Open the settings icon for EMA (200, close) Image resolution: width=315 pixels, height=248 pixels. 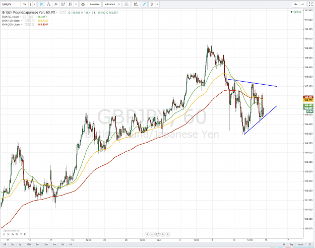pos(30,25)
